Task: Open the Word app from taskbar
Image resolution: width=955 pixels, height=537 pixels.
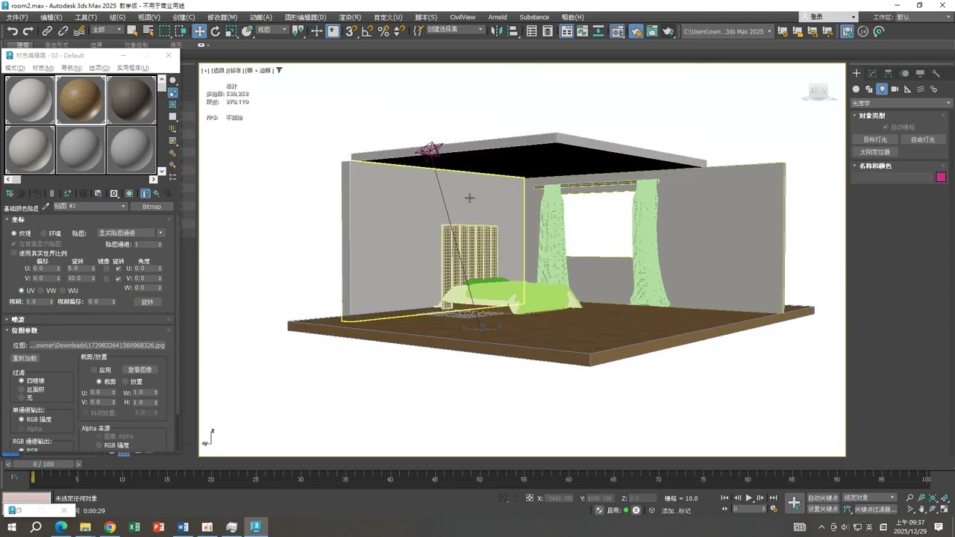Action: 183,527
